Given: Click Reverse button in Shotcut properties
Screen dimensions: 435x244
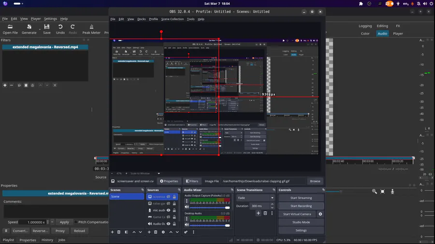Looking at the screenshot, I should 40,230.
